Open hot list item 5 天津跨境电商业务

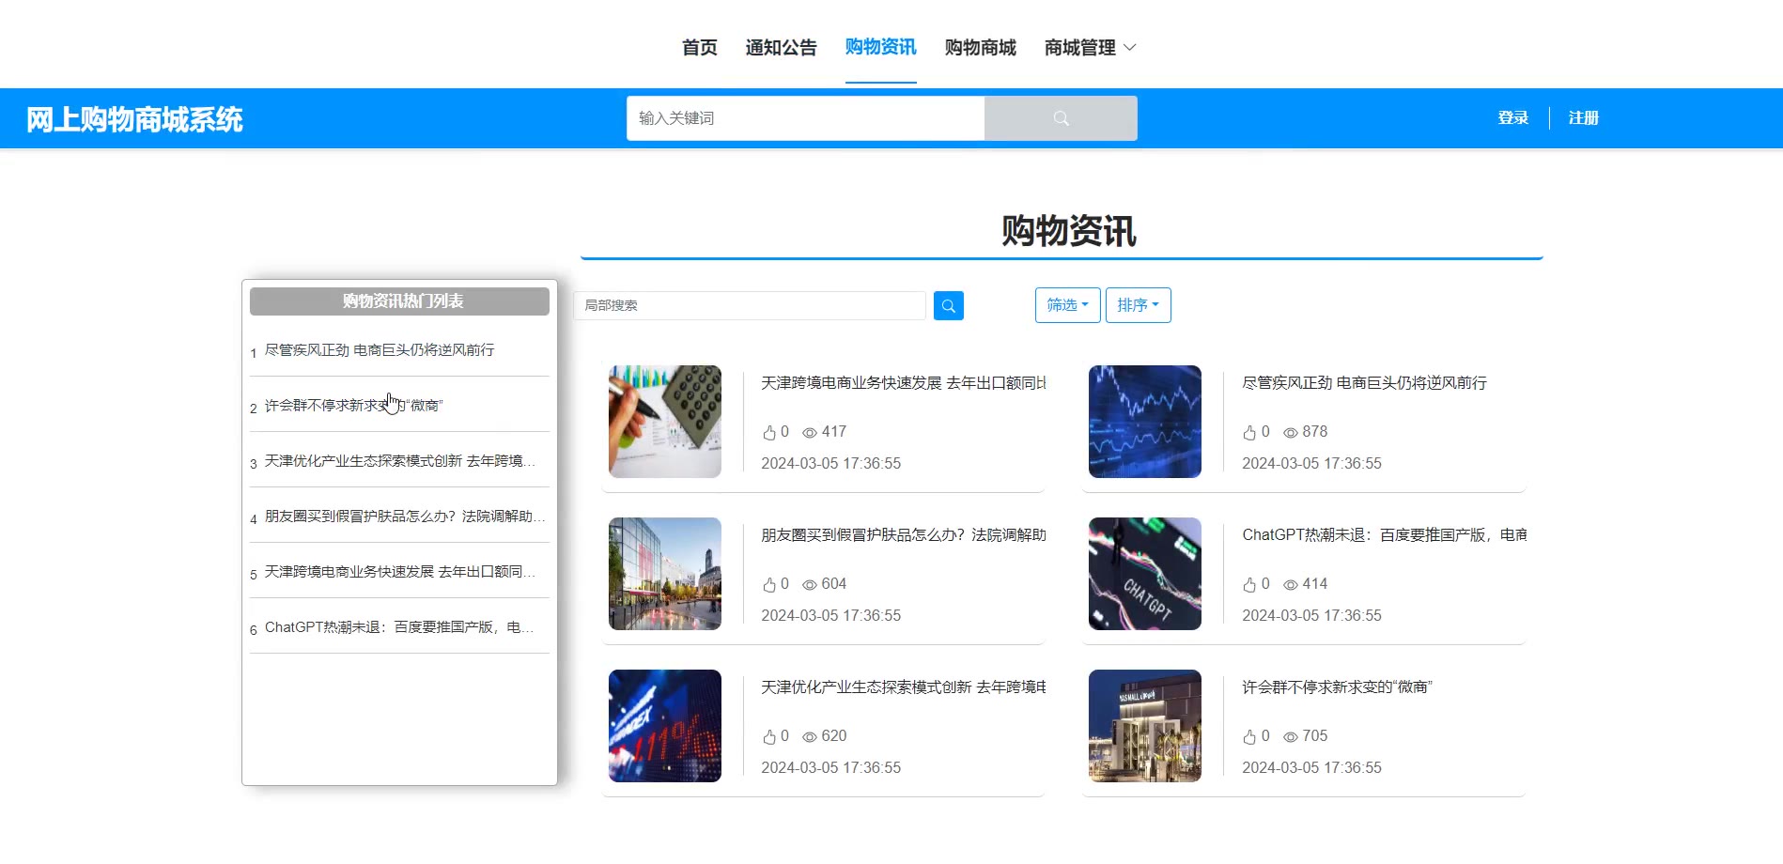(400, 572)
